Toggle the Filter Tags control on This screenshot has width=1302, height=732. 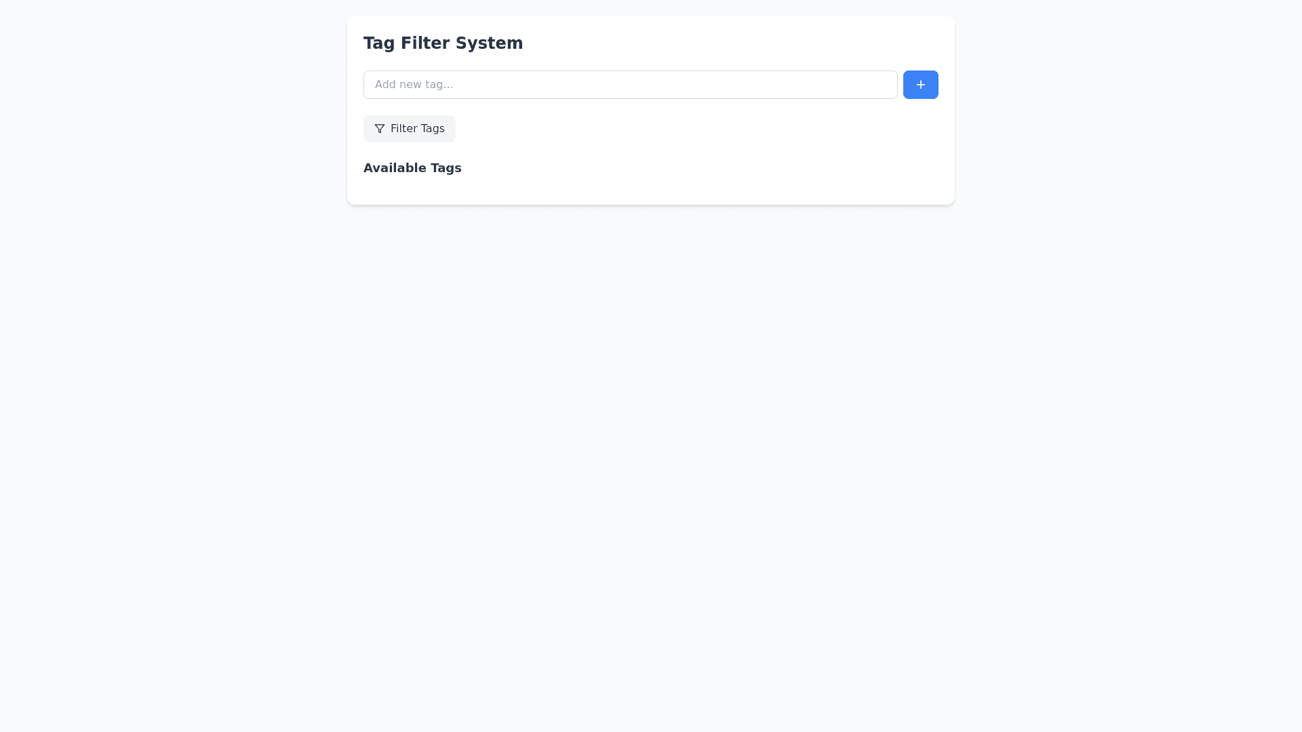coord(409,129)
